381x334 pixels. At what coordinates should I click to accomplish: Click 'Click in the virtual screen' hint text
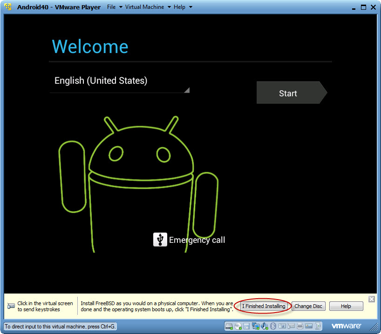pos(45,306)
